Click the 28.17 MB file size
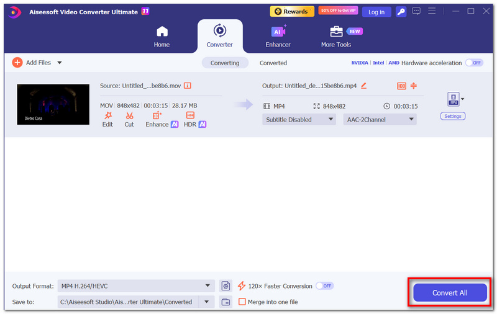This screenshot has width=497, height=314. click(185, 105)
